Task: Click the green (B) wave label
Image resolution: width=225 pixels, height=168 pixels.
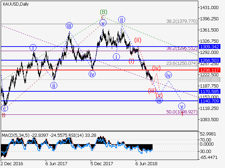Action: (103, 12)
